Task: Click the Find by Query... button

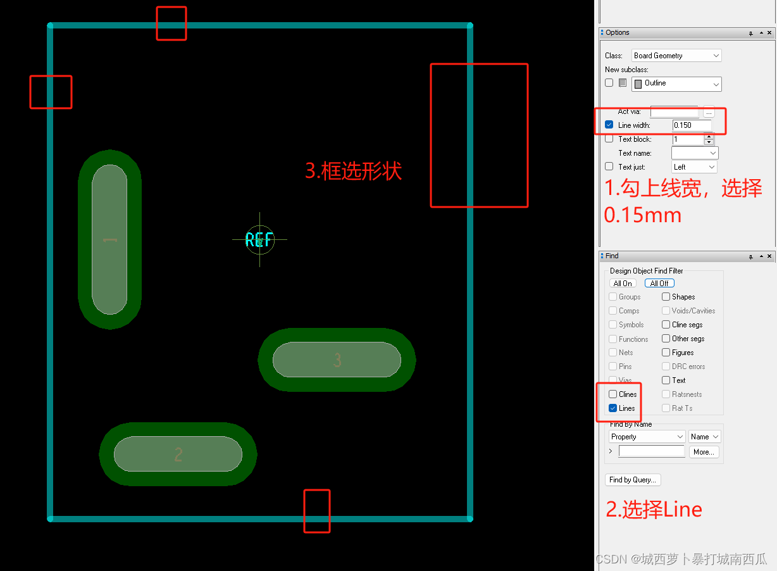Action: [633, 480]
